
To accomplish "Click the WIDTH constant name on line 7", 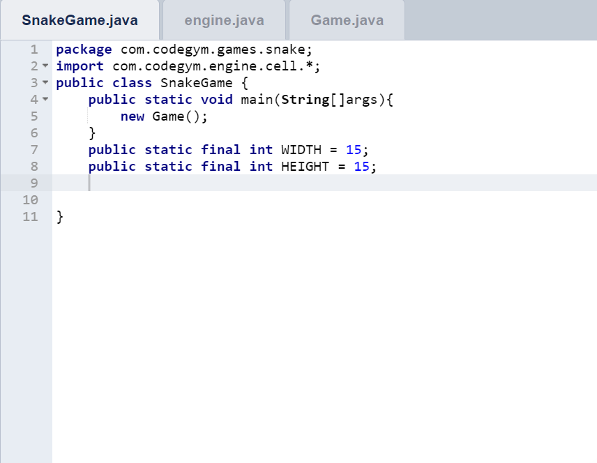I will 301,149.
